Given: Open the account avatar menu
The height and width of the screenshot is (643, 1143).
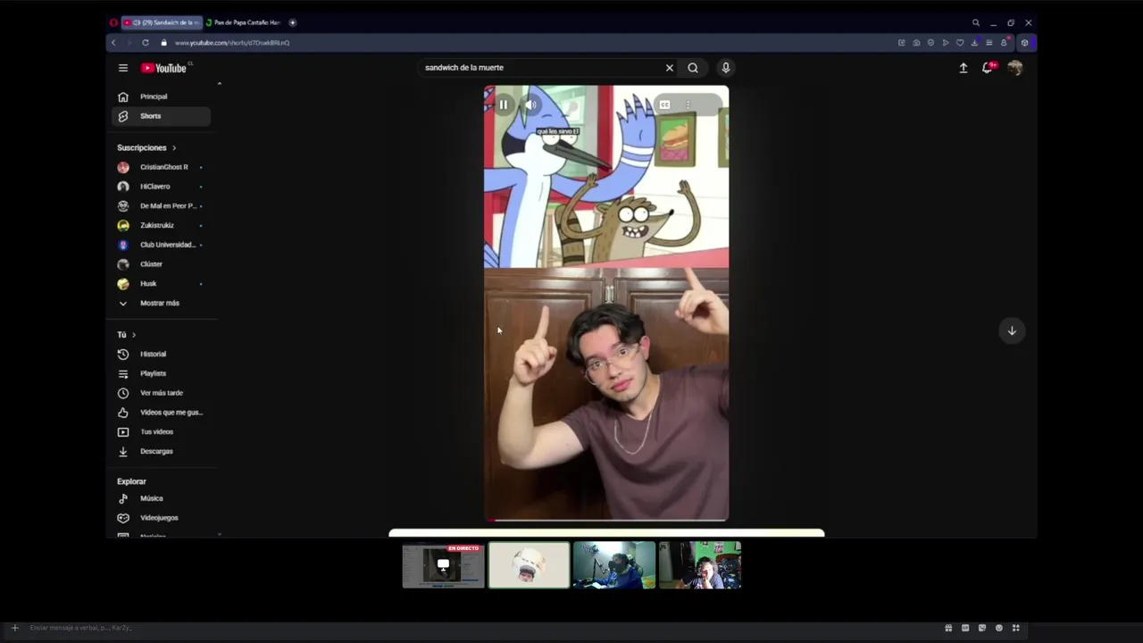Looking at the screenshot, I should point(1014,68).
